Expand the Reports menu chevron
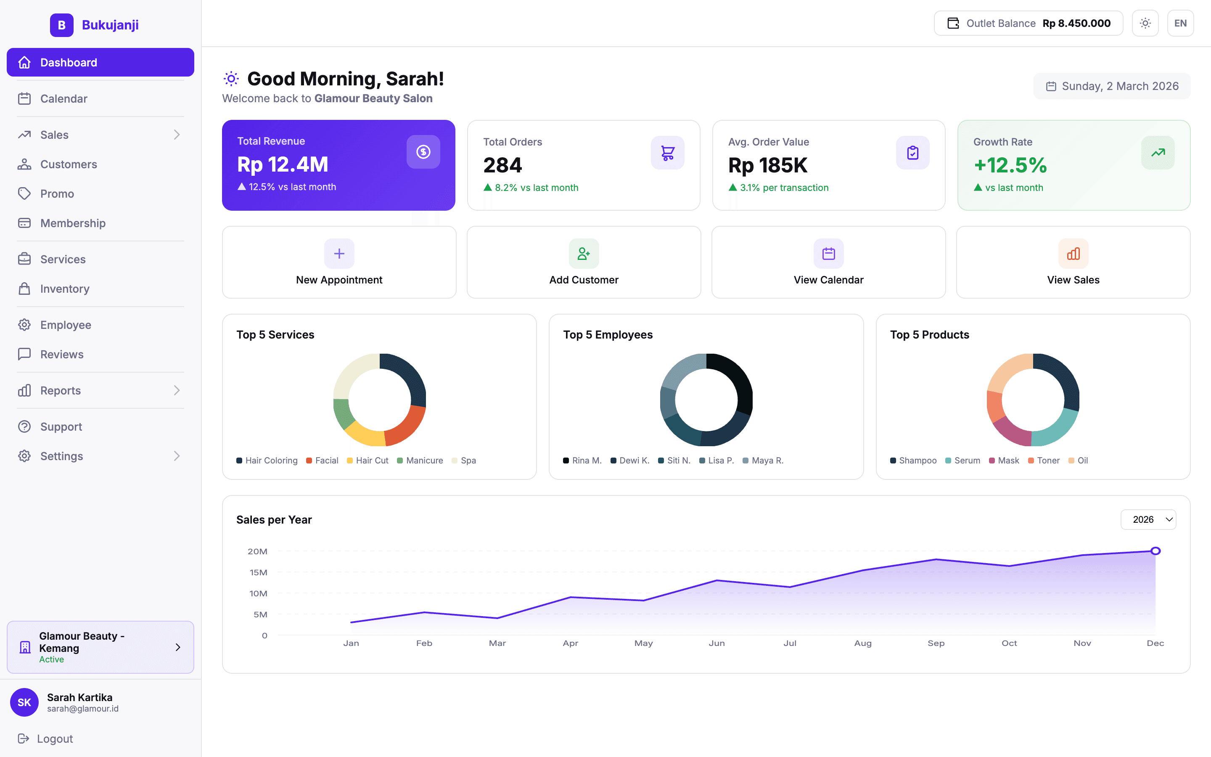 pos(177,390)
